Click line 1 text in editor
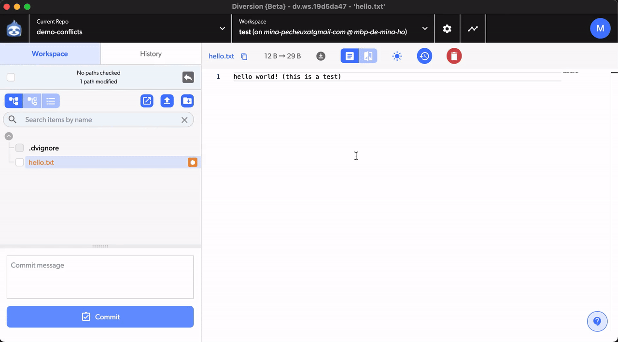This screenshot has width=618, height=342. point(287,77)
